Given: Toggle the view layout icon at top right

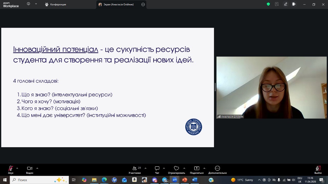Looking at the screenshot, I should [x=294, y=4].
